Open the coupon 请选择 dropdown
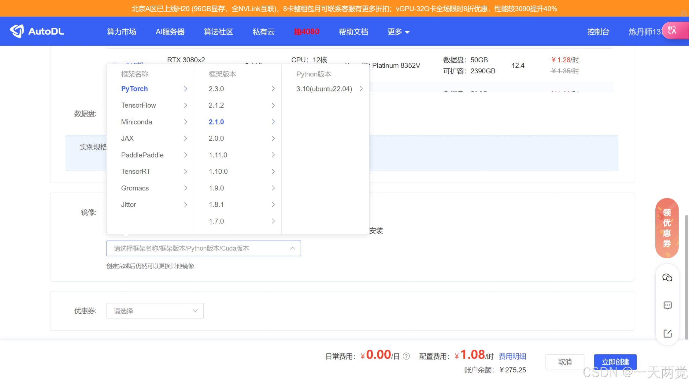The height and width of the screenshot is (384, 689). click(154, 311)
